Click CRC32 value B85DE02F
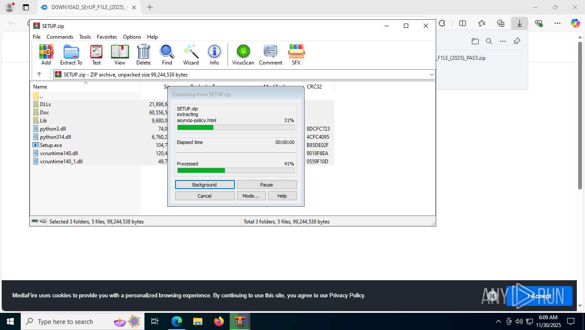Image resolution: width=585 pixels, height=330 pixels. pyautogui.click(x=317, y=145)
